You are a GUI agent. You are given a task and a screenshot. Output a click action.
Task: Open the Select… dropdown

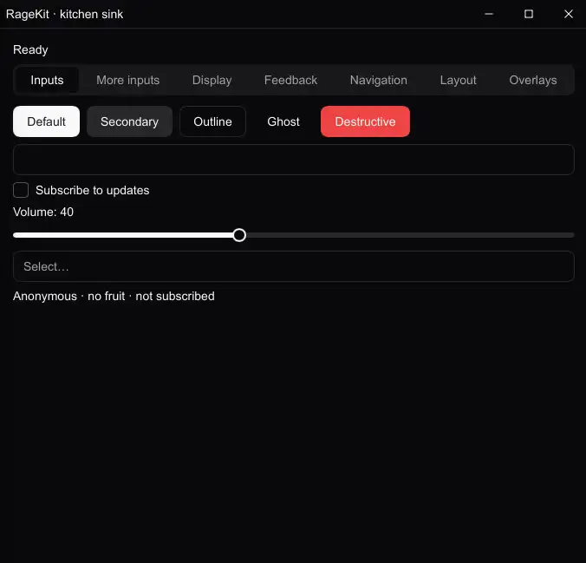coord(293,266)
